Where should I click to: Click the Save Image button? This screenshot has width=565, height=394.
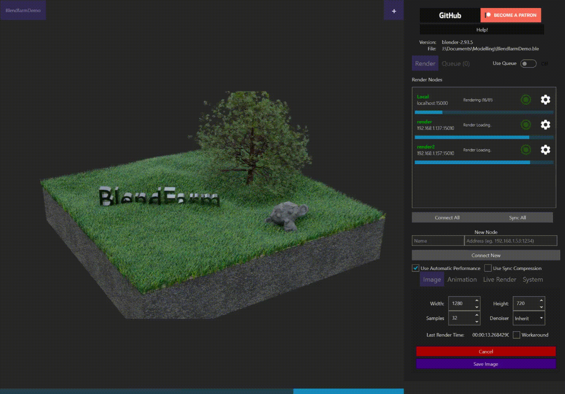[x=486, y=364]
